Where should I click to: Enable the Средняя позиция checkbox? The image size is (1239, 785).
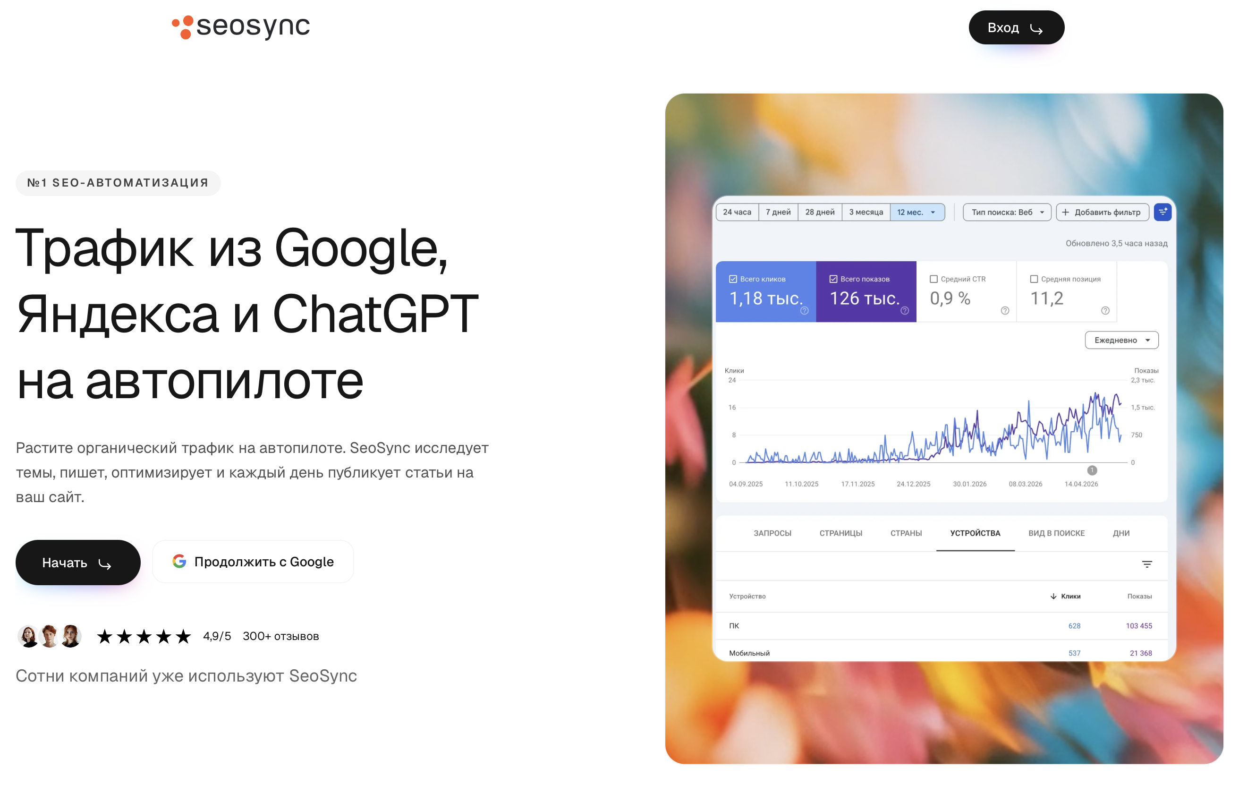pyautogui.click(x=1034, y=279)
